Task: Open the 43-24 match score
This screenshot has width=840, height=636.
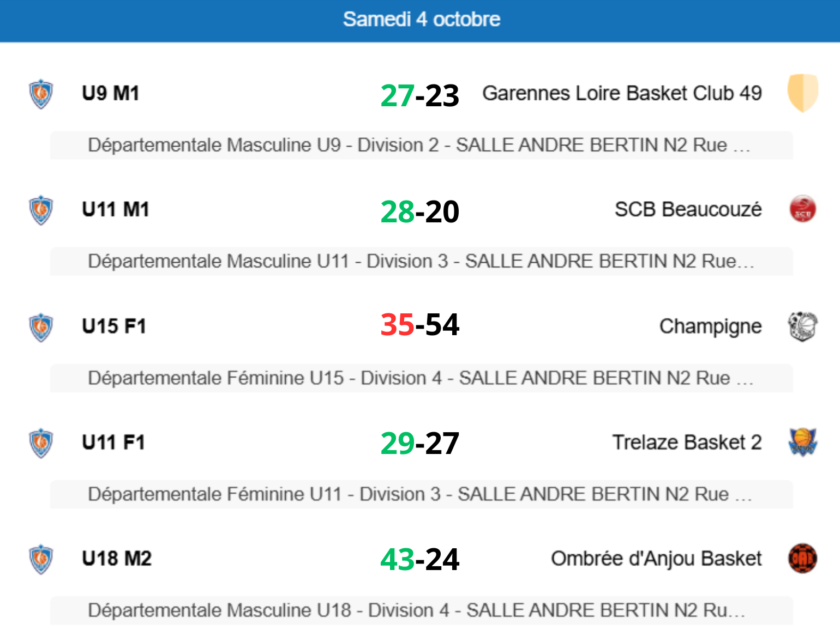Action: tap(419, 559)
